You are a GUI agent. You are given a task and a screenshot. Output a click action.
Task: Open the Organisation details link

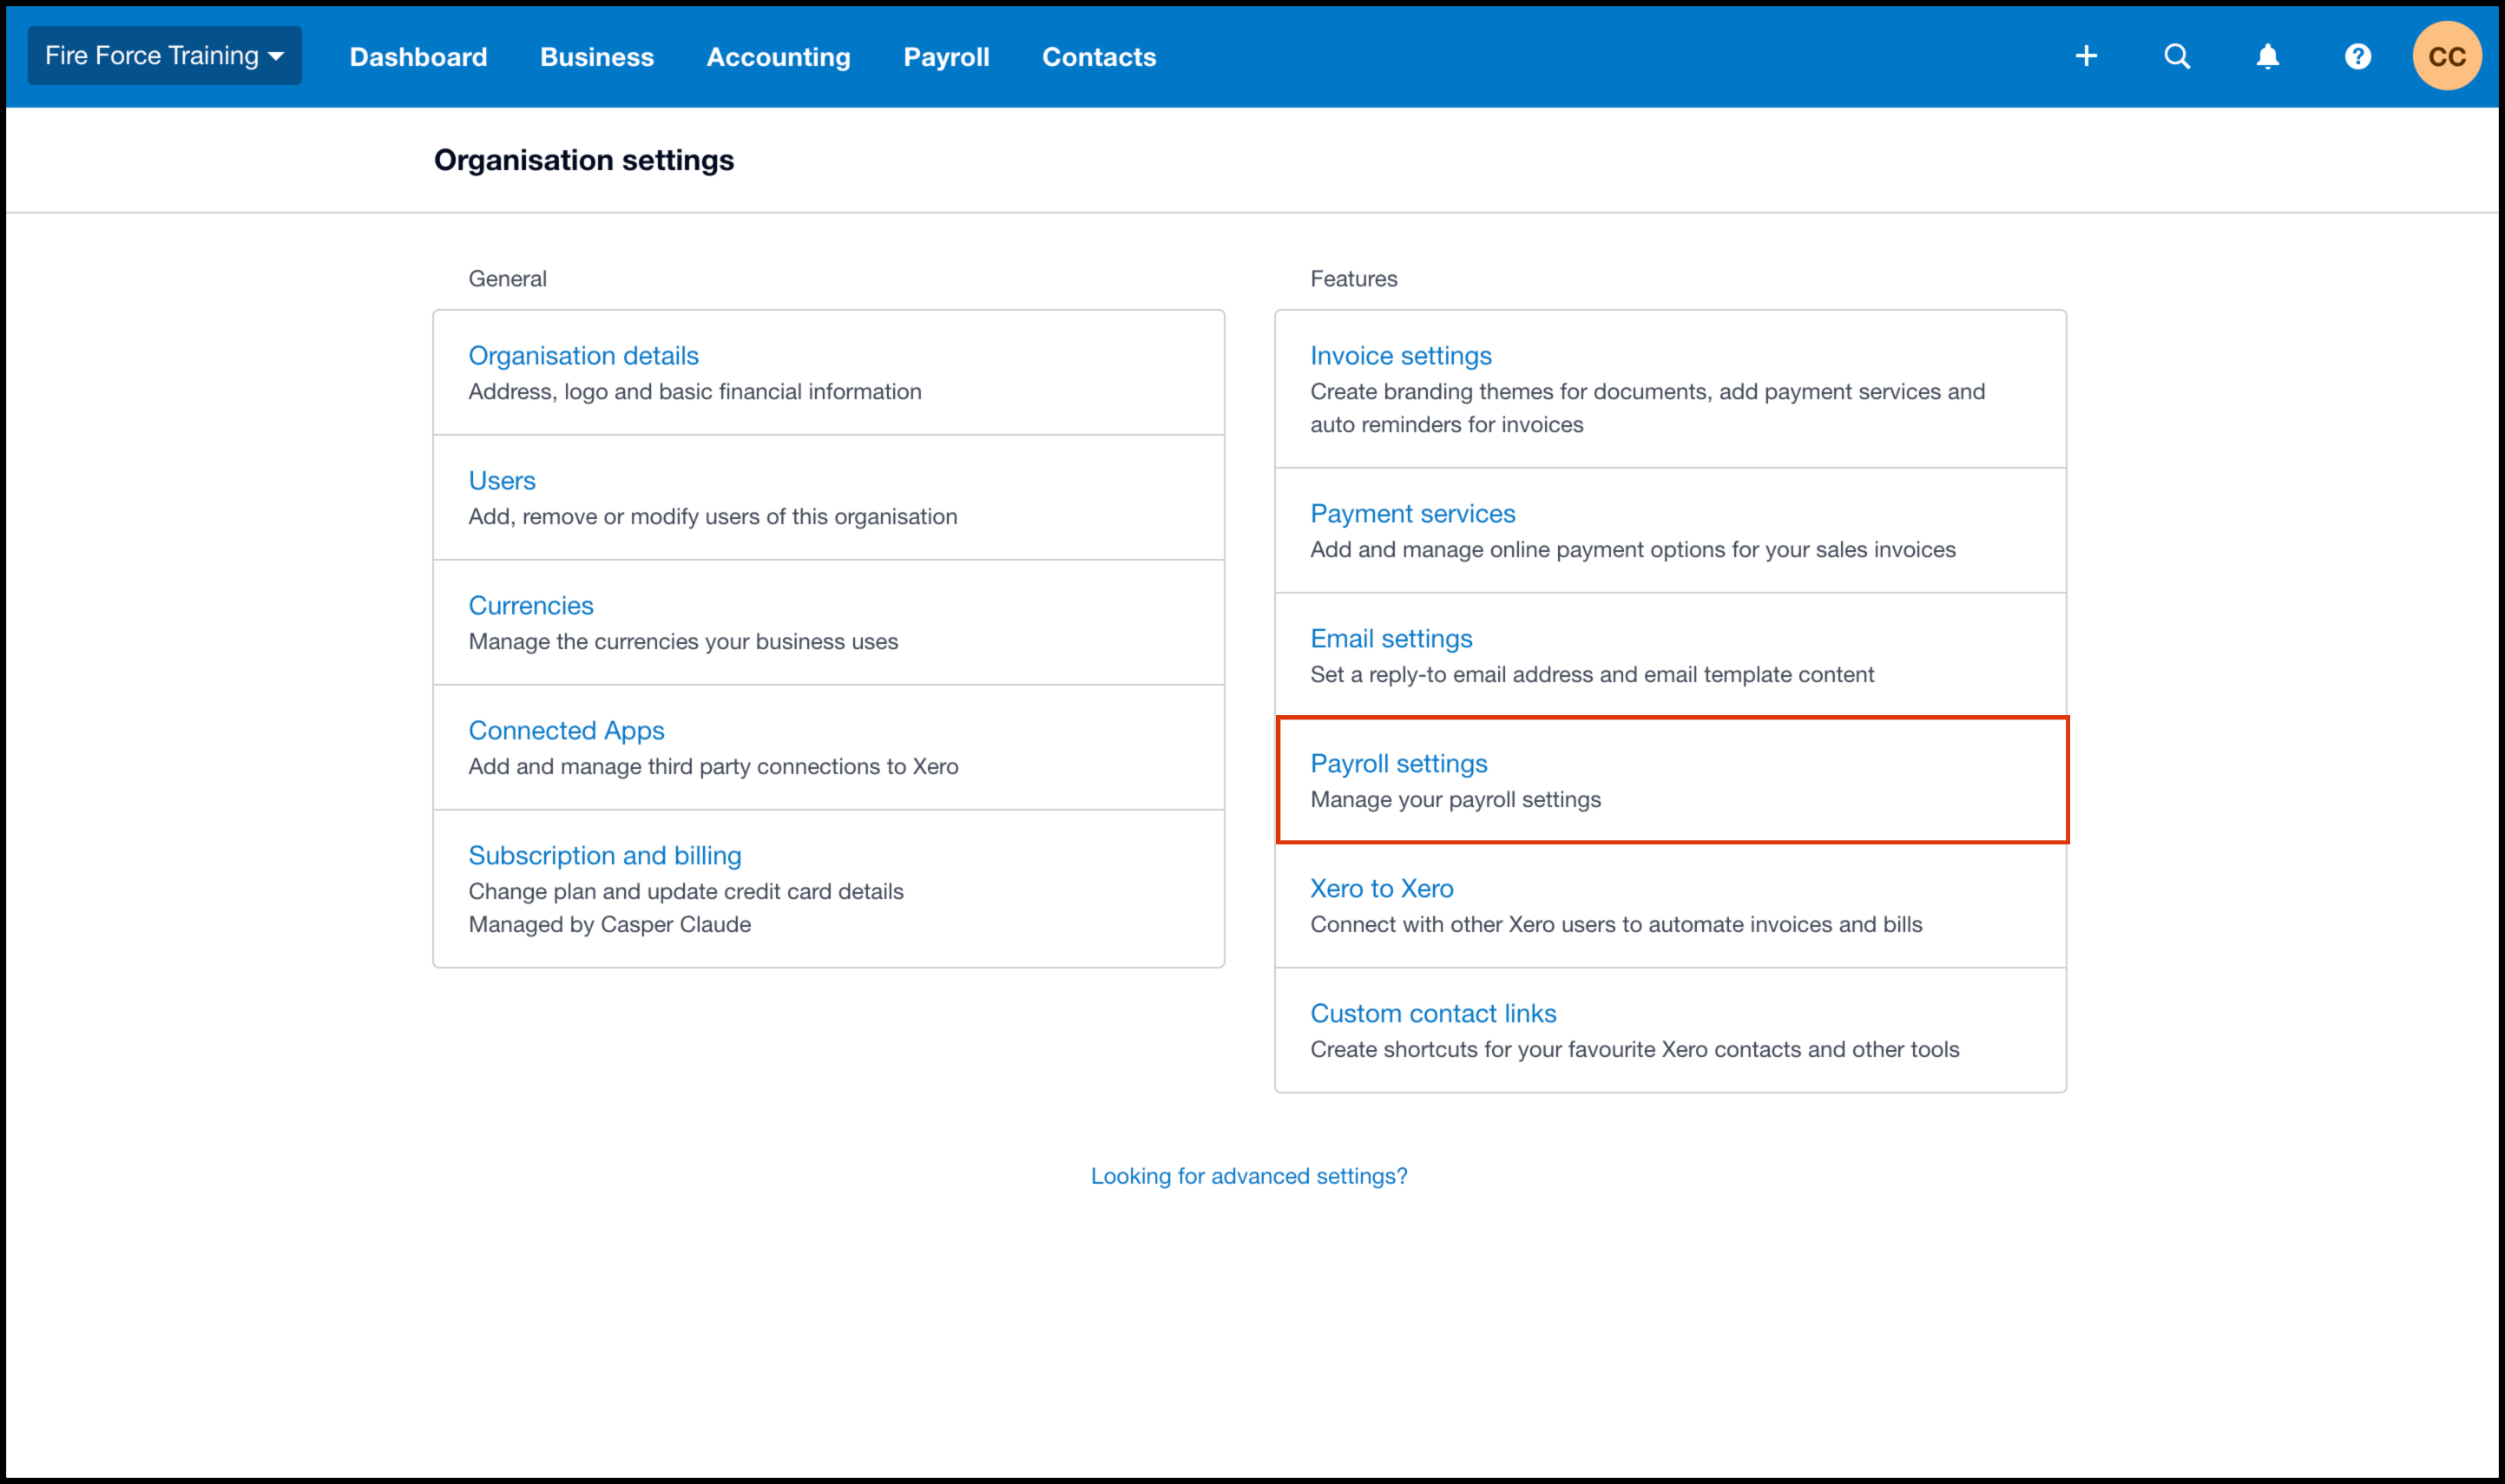(x=583, y=355)
